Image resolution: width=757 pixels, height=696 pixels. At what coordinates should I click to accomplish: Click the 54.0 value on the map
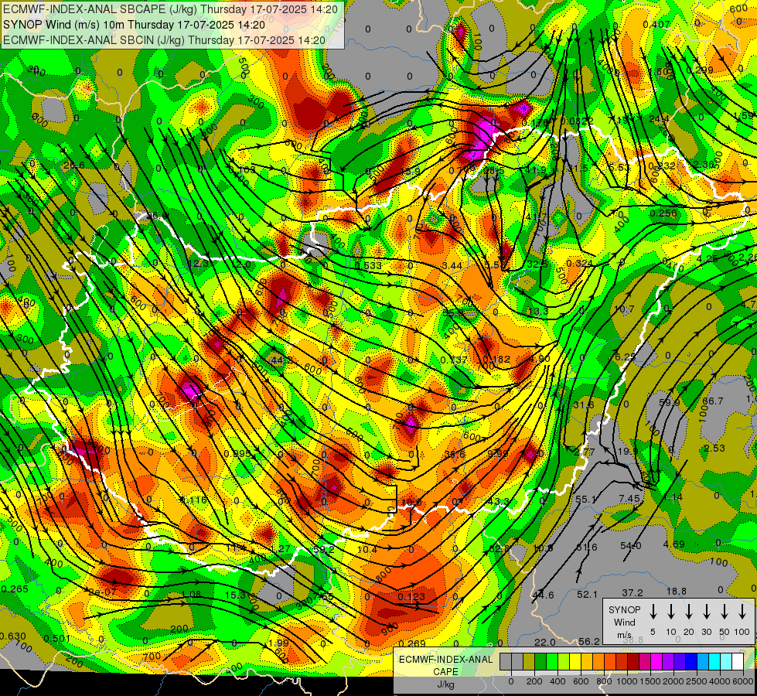[x=630, y=545]
